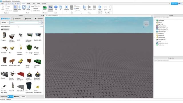The width and height of the screenshot is (183, 103).
Task: Activate the Scale tool
Action: pos(24,8)
